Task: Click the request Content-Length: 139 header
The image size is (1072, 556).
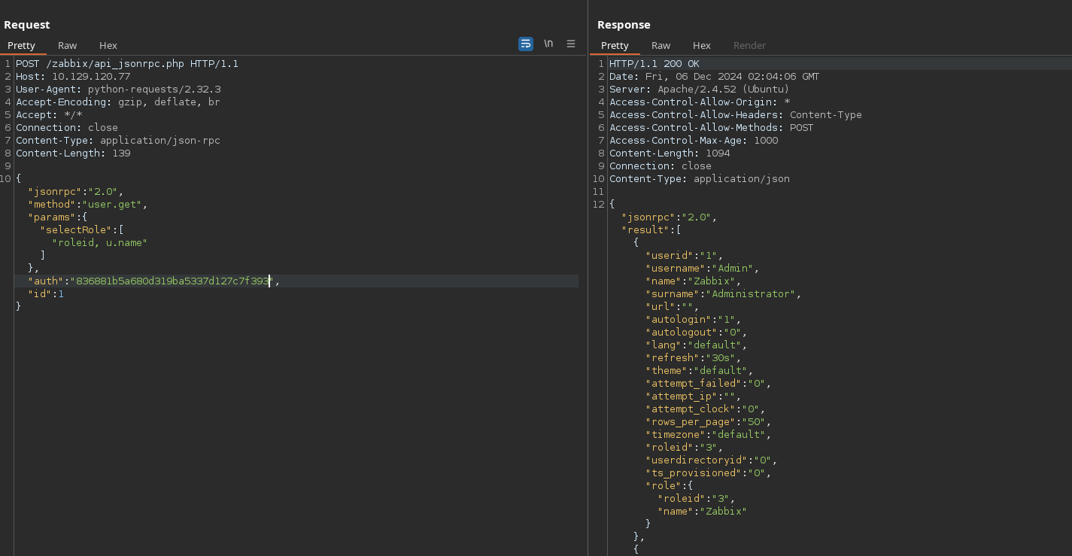Action: [x=73, y=153]
